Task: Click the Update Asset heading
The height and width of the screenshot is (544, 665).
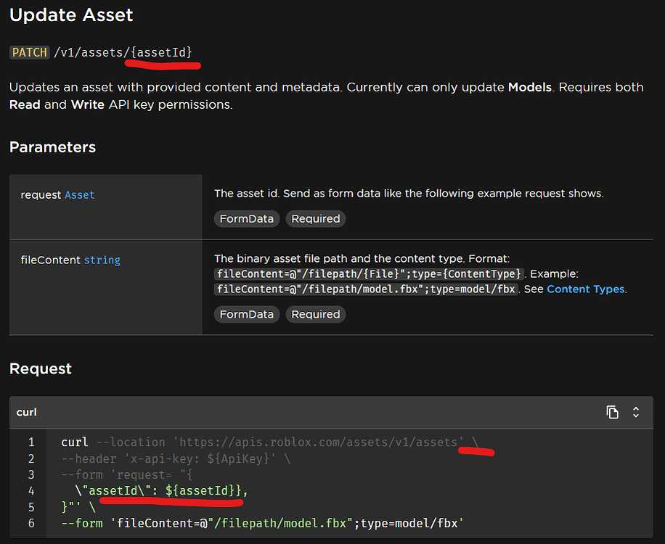Action: coord(71,15)
